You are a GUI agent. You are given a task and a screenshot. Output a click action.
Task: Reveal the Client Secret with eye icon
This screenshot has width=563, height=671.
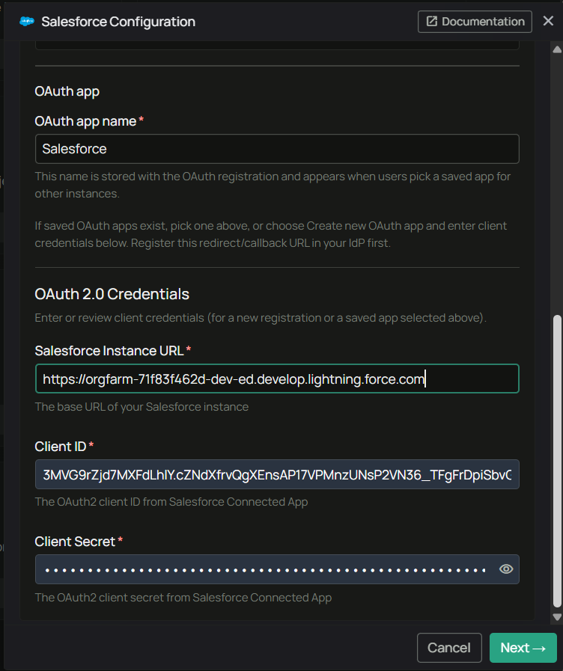(506, 569)
